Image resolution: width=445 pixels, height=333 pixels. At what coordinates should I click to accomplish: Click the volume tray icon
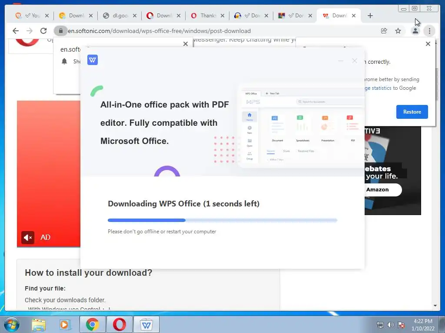pyautogui.click(x=391, y=325)
